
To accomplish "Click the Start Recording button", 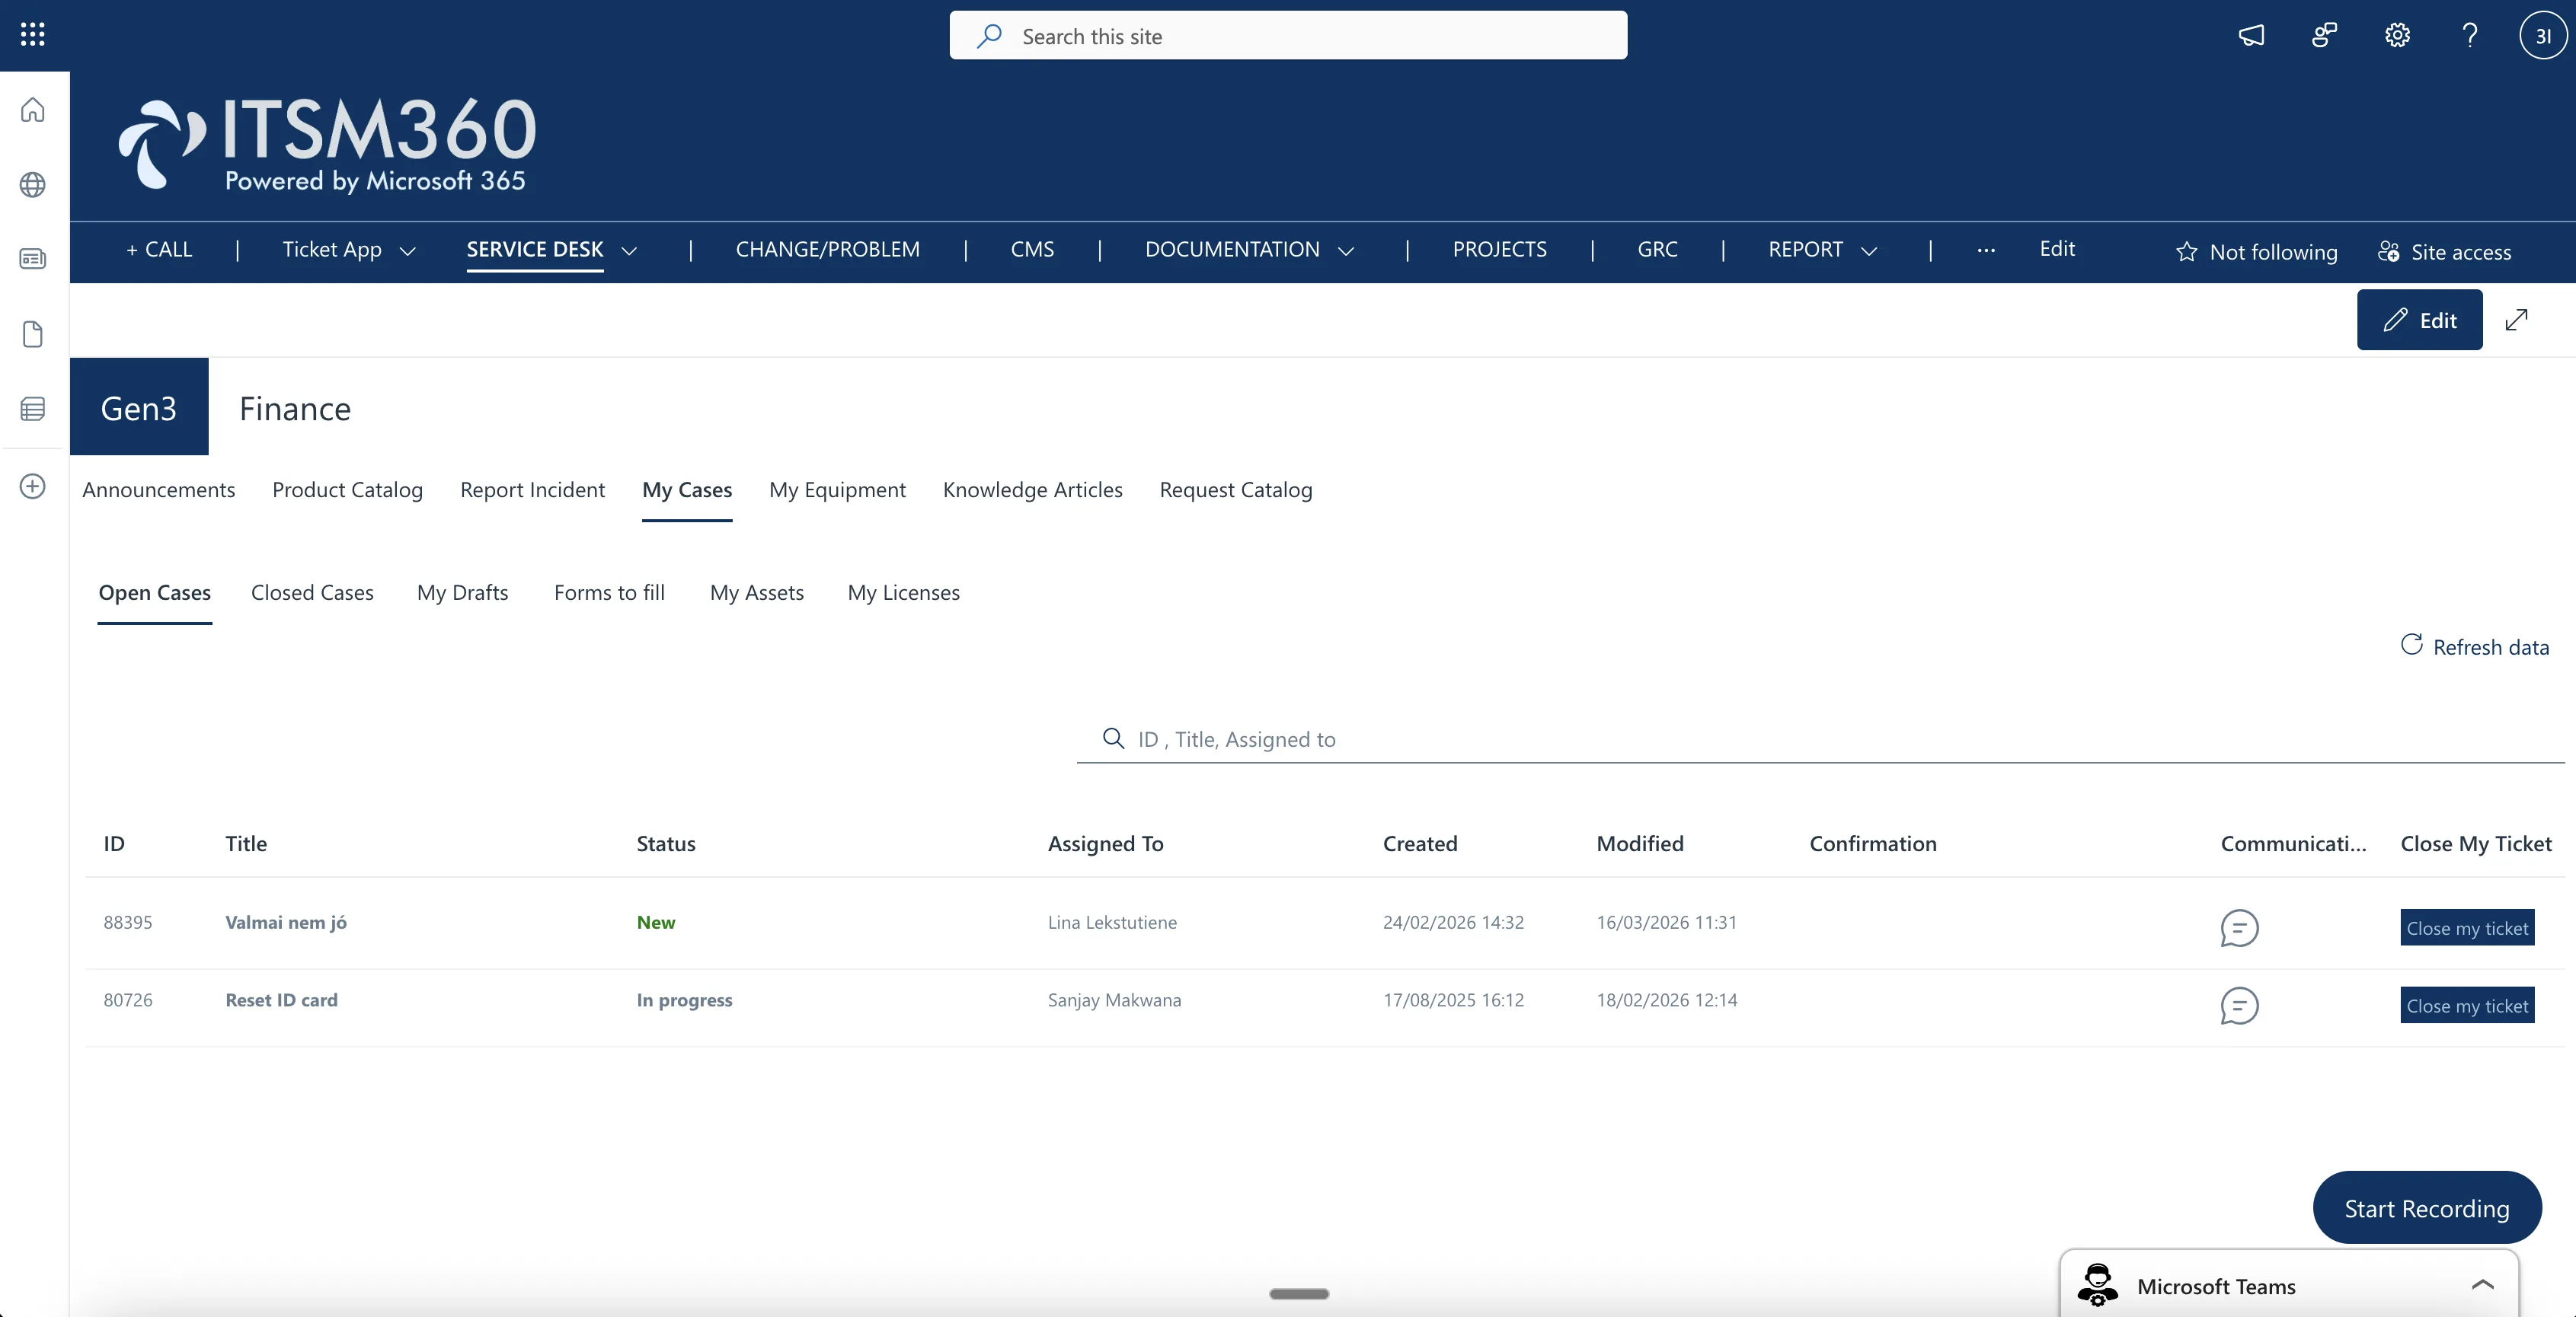I will click(x=2426, y=1208).
